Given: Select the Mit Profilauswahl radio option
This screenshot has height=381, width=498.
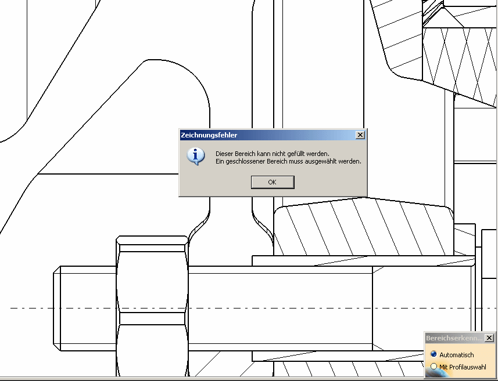Looking at the screenshot, I should pos(433,367).
